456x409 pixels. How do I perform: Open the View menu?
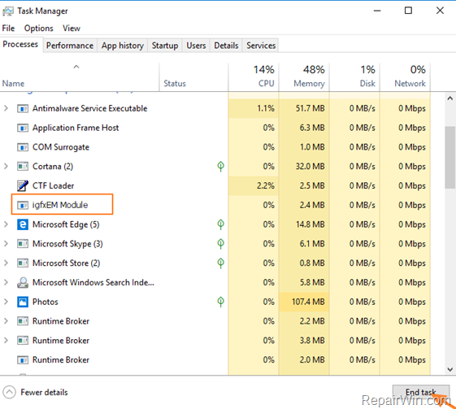[72, 28]
